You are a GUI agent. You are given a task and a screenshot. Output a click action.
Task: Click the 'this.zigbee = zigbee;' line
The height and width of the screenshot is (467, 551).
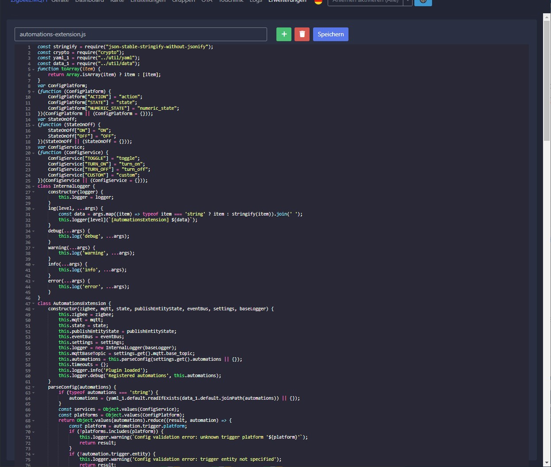click(86, 315)
